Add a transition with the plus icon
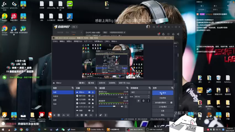 point(138,101)
